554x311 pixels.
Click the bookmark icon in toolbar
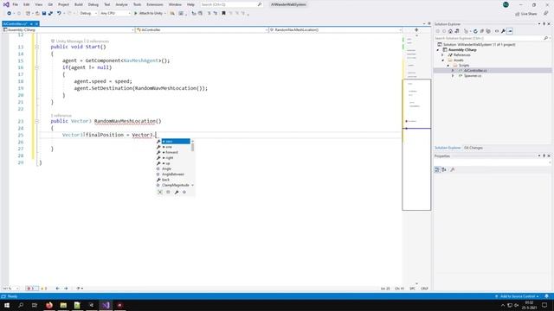(223, 13)
